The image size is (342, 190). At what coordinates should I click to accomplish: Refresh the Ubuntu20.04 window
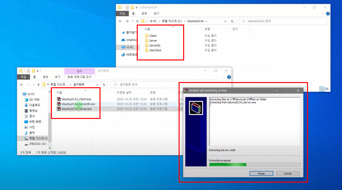click(232, 21)
